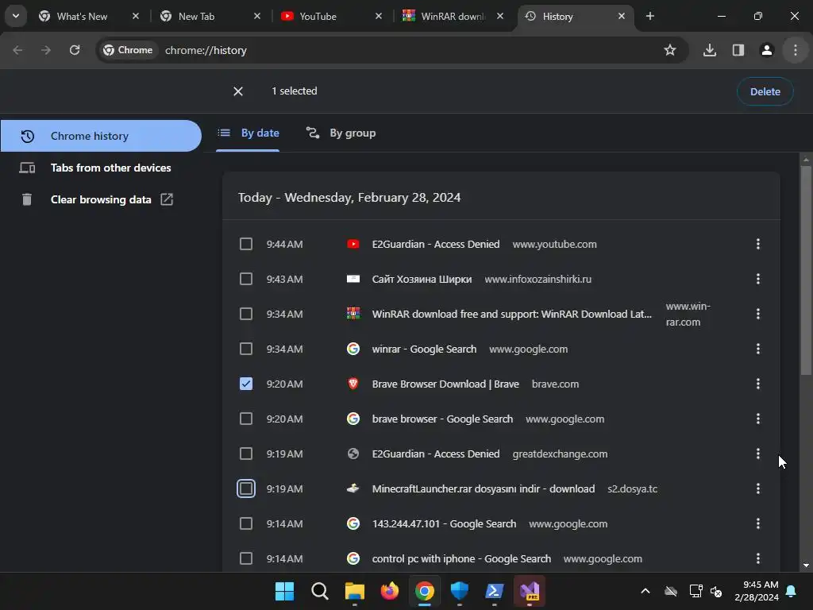Open more actions for infoxozainshirki.ru entry
This screenshot has width=813, height=610.
point(757,279)
